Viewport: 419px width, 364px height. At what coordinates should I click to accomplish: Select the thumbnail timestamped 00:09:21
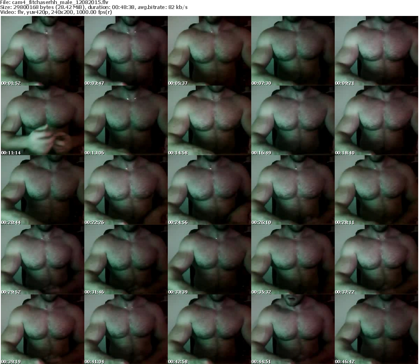pyautogui.click(x=376, y=51)
